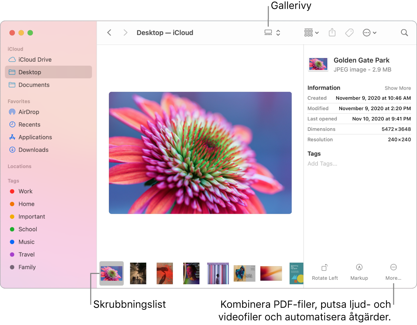Screen dimensions: 417x325
Task: Click the Add Tags field
Action: tap(322, 163)
